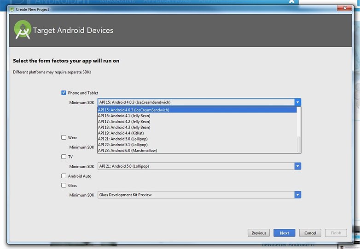
Task: Click the Phone and Tablet Minimum SDK combo box field
Action: click(x=199, y=102)
